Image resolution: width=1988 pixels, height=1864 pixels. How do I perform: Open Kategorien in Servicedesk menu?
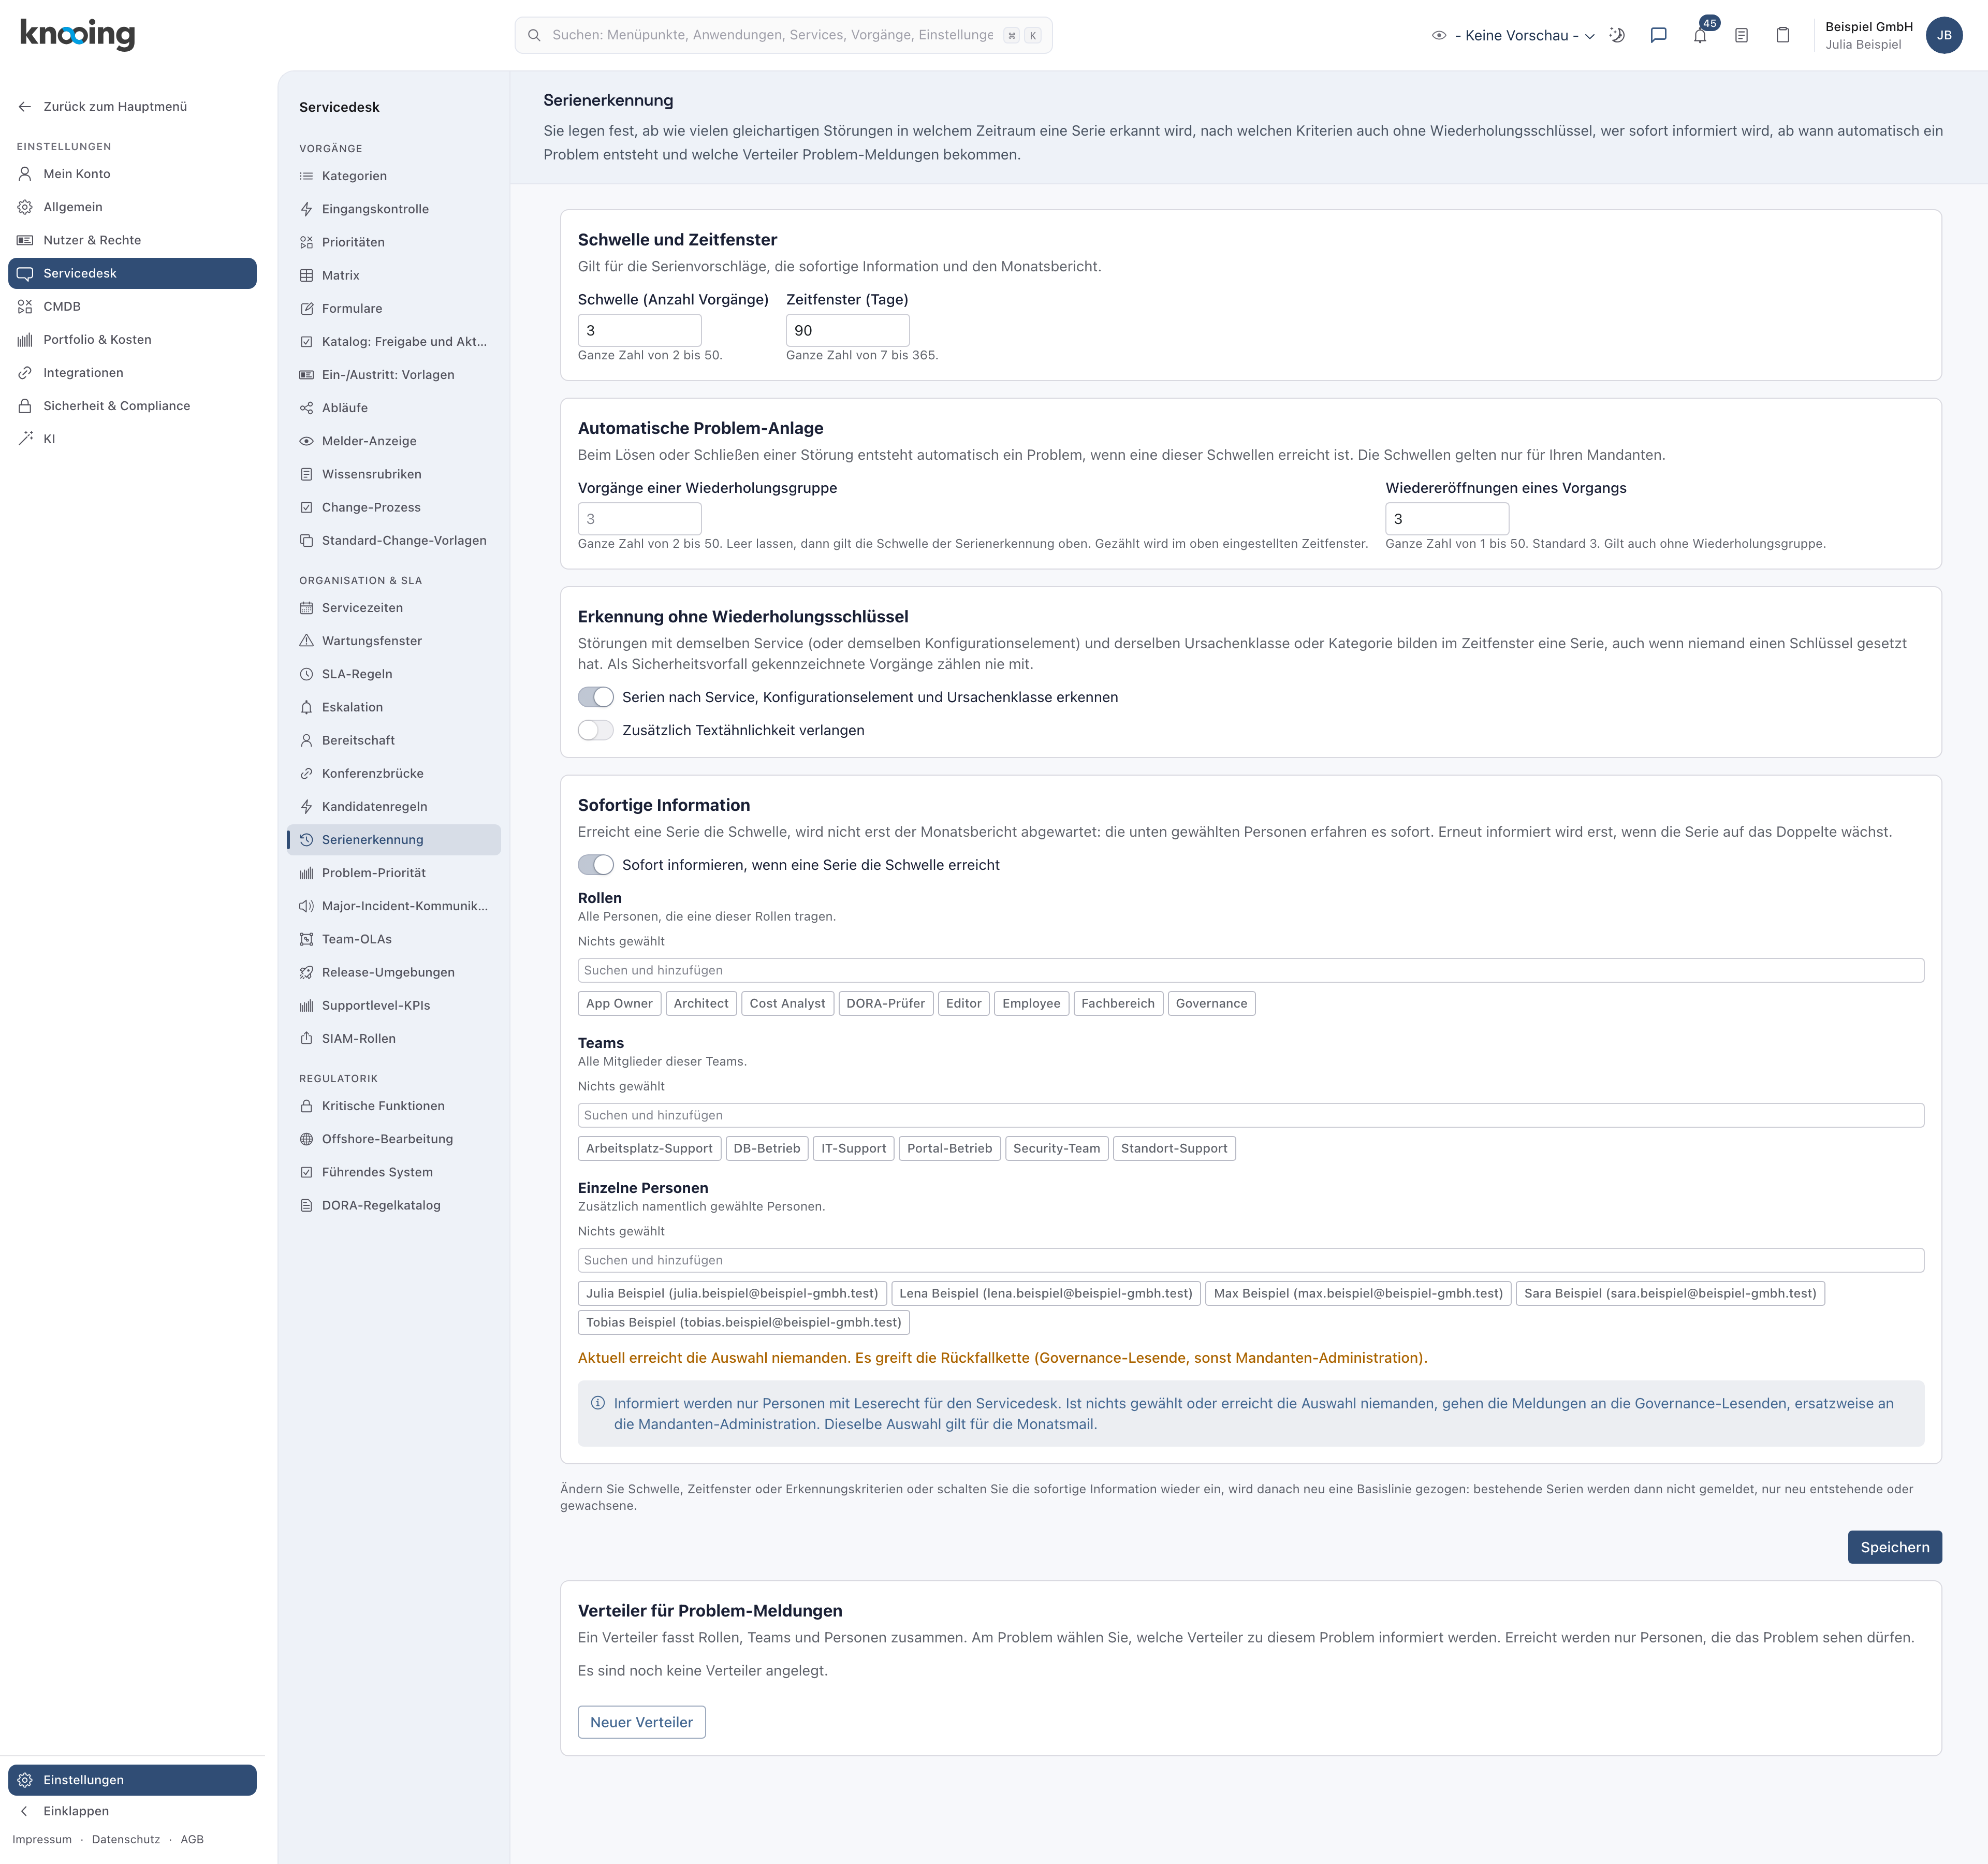[x=394, y=176]
